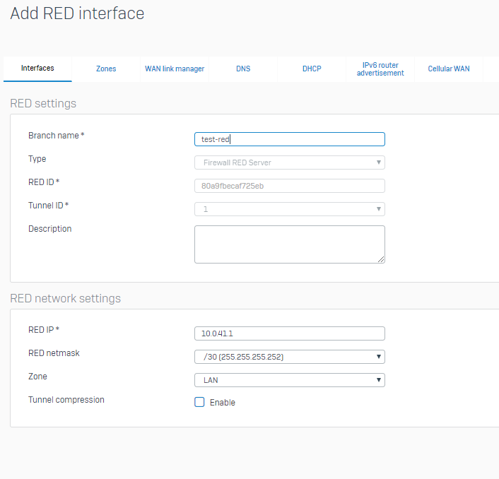The image size is (499, 479).
Task: Switch to the Interfaces tab
Action: point(37,69)
